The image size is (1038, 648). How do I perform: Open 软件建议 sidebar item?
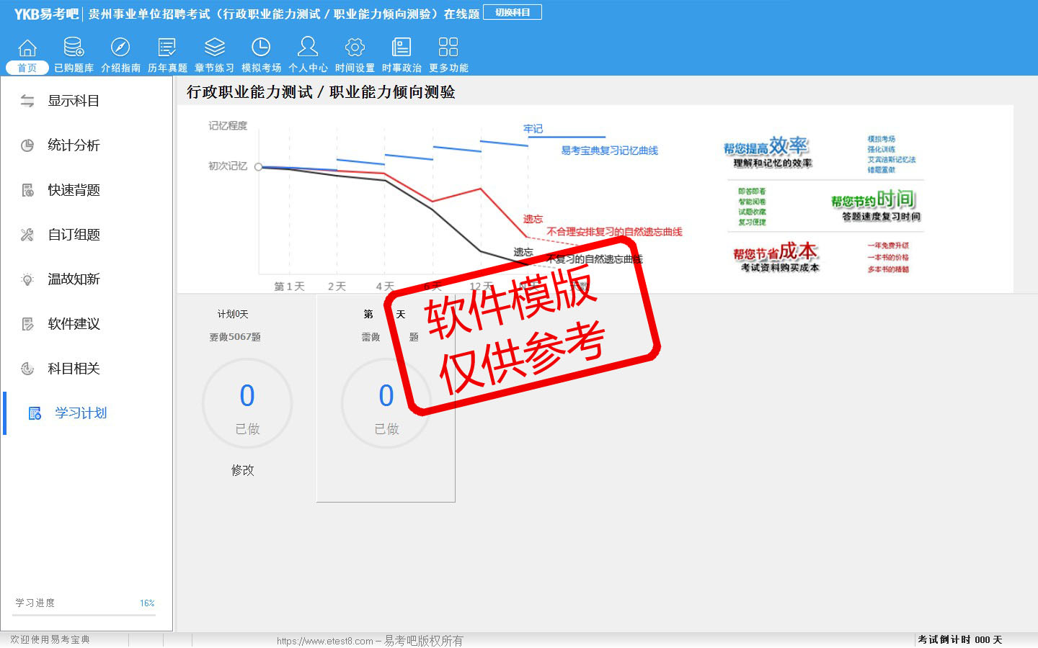point(73,324)
